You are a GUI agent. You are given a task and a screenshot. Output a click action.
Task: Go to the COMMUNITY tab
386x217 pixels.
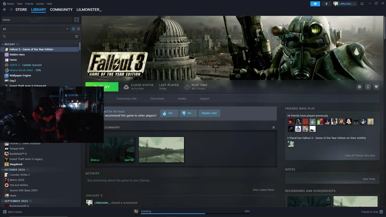point(61,10)
